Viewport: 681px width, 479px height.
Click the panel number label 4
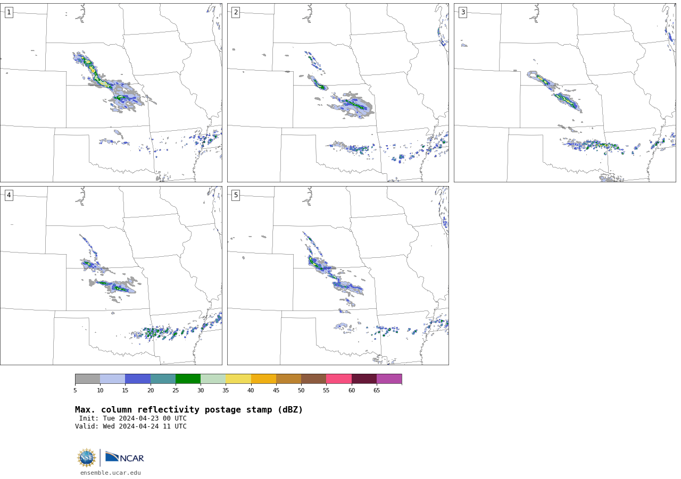pyautogui.click(x=9, y=195)
